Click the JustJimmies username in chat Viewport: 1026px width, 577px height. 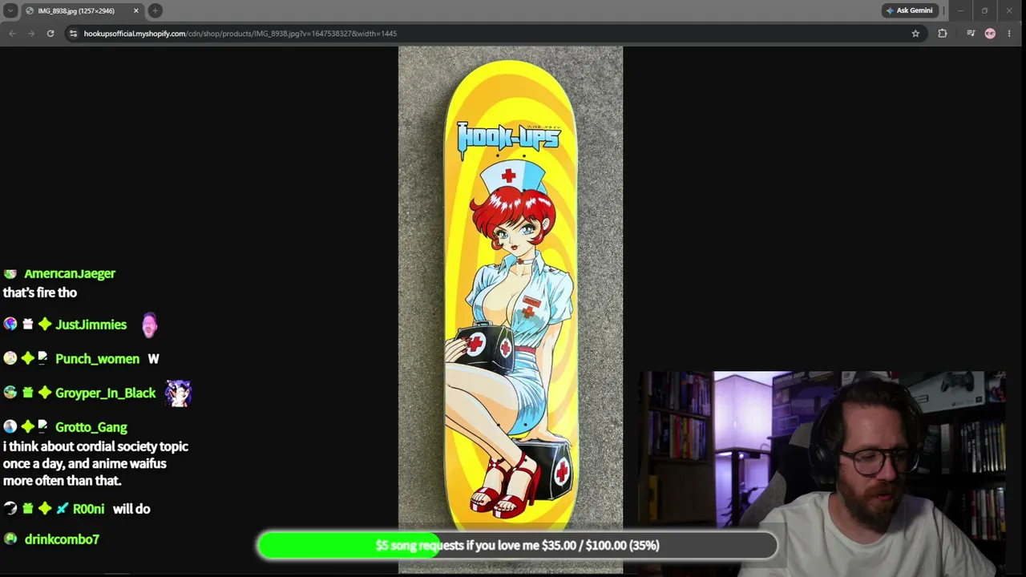click(x=91, y=325)
